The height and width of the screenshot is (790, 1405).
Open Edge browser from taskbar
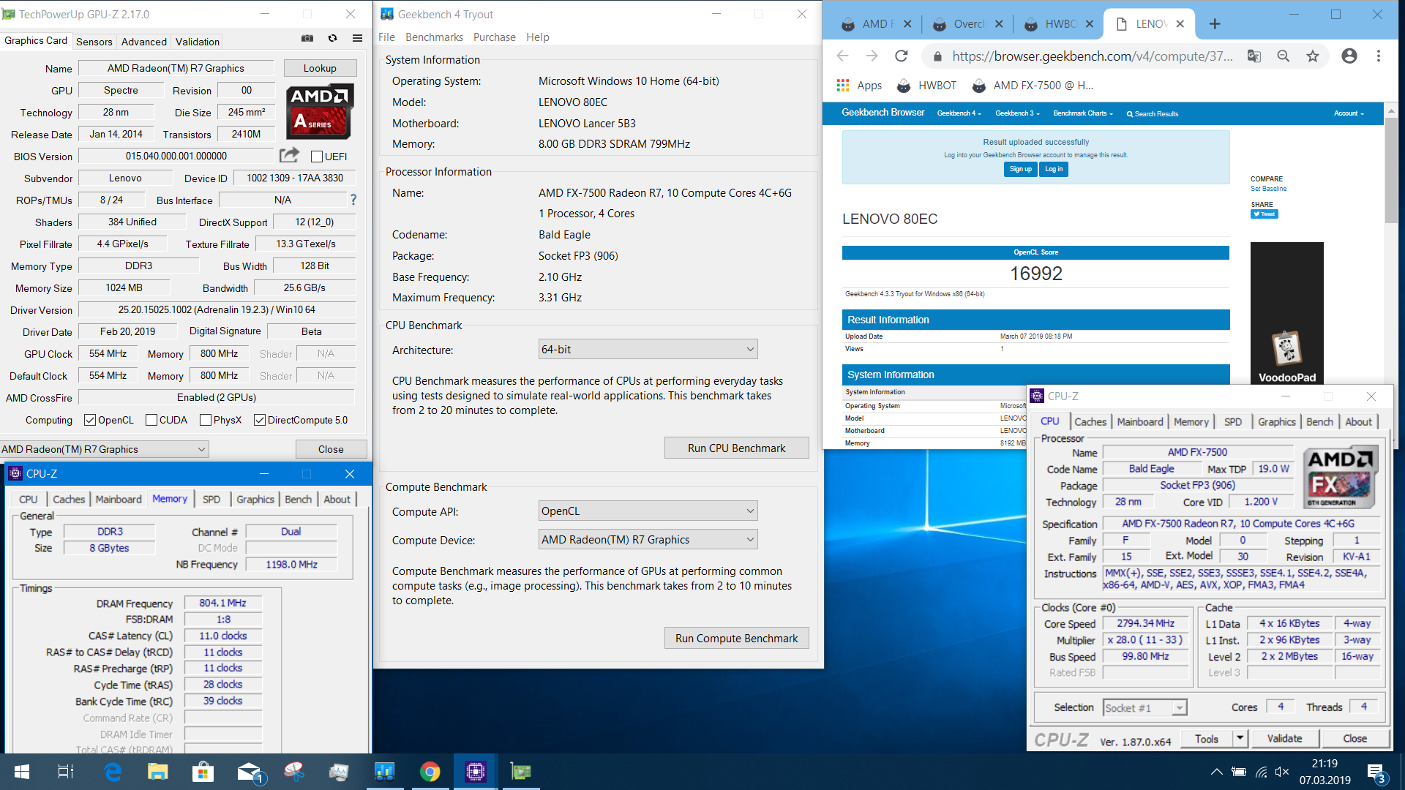coord(113,772)
